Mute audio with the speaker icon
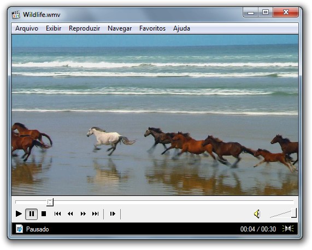This screenshot has width=312, height=250. (257, 214)
